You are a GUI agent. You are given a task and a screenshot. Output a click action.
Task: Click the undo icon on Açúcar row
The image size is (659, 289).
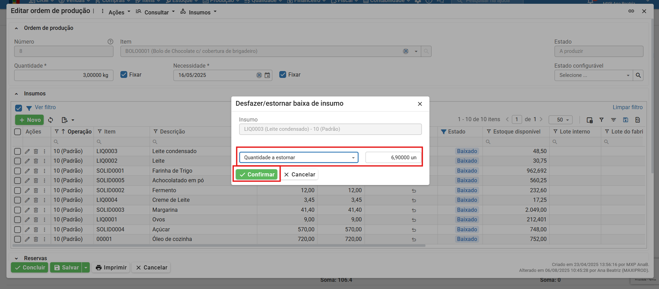tap(414, 230)
